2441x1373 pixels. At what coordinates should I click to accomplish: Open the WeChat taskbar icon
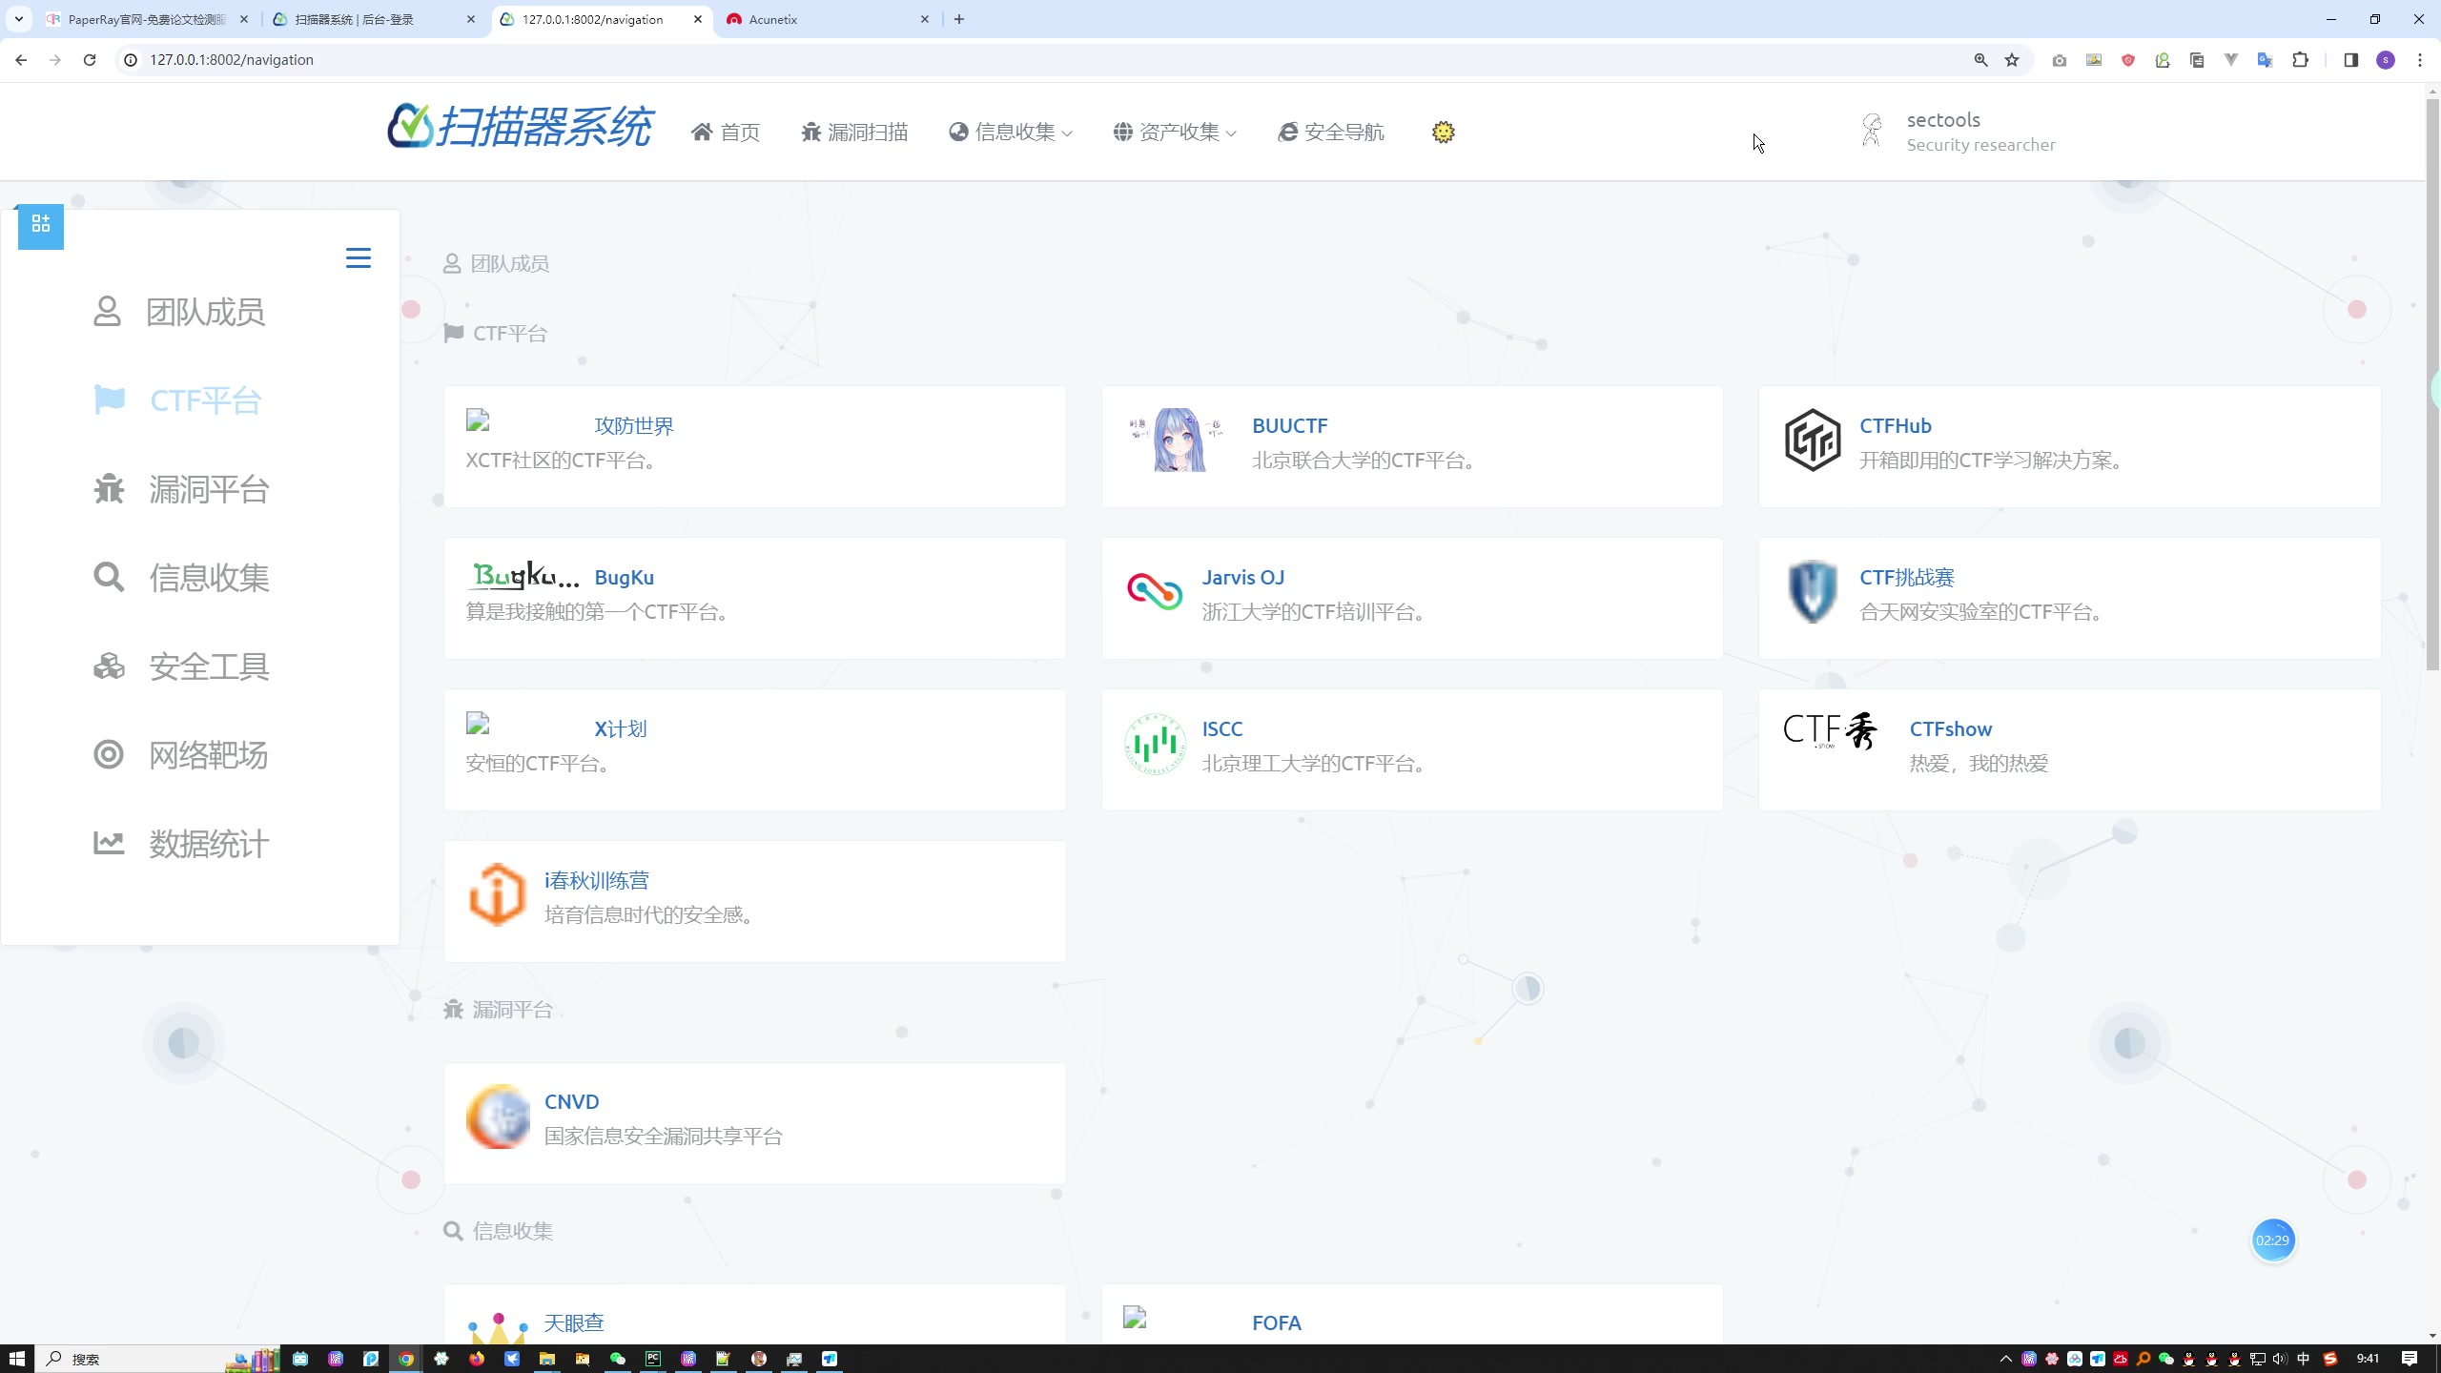pos(618,1359)
